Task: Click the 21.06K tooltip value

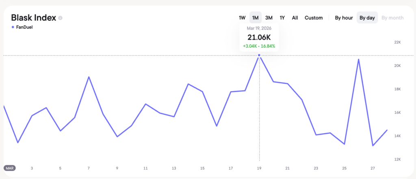Action: coord(259,37)
